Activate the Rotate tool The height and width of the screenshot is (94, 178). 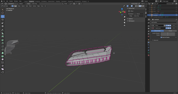click(3, 20)
